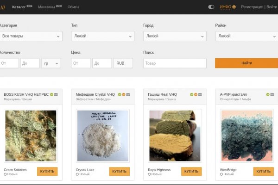The image size is (278, 185).
Task: Select the Новый radio under Green Solutions
Action: pyautogui.click(x=5, y=174)
